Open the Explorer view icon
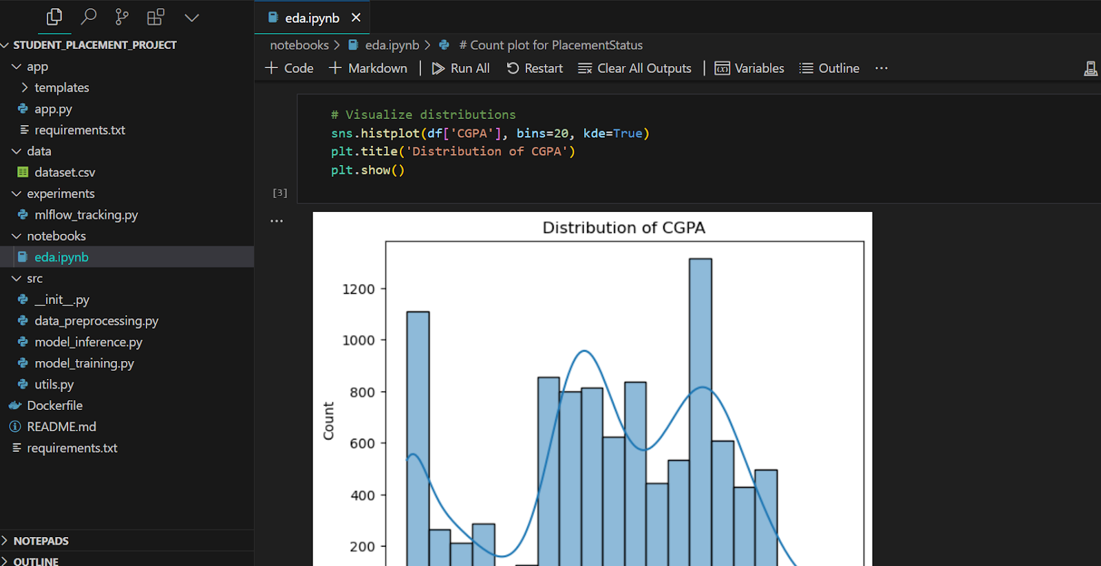The height and width of the screenshot is (566, 1101). click(54, 17)
